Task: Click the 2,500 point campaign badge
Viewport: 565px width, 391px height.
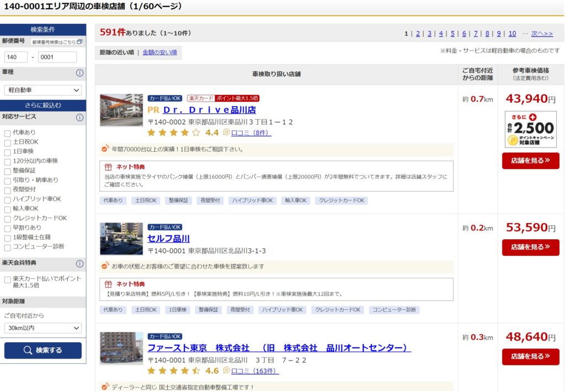Action: pos(530,129)
